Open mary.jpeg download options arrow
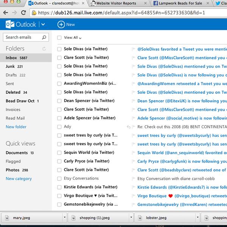This screenshot has height=227, width=227. pyautogui.click(x=65, y=217)
